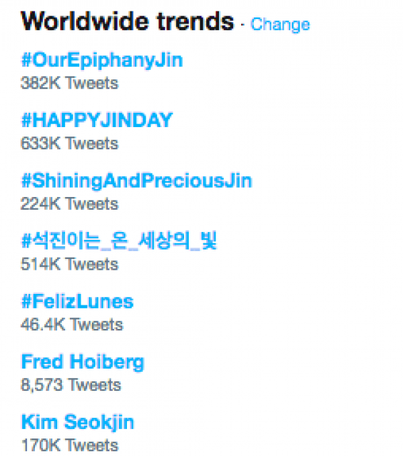The height and width of the screenshot is (456, 403).
Task: Click the word trends in the heading
Action: coord(195,21)
